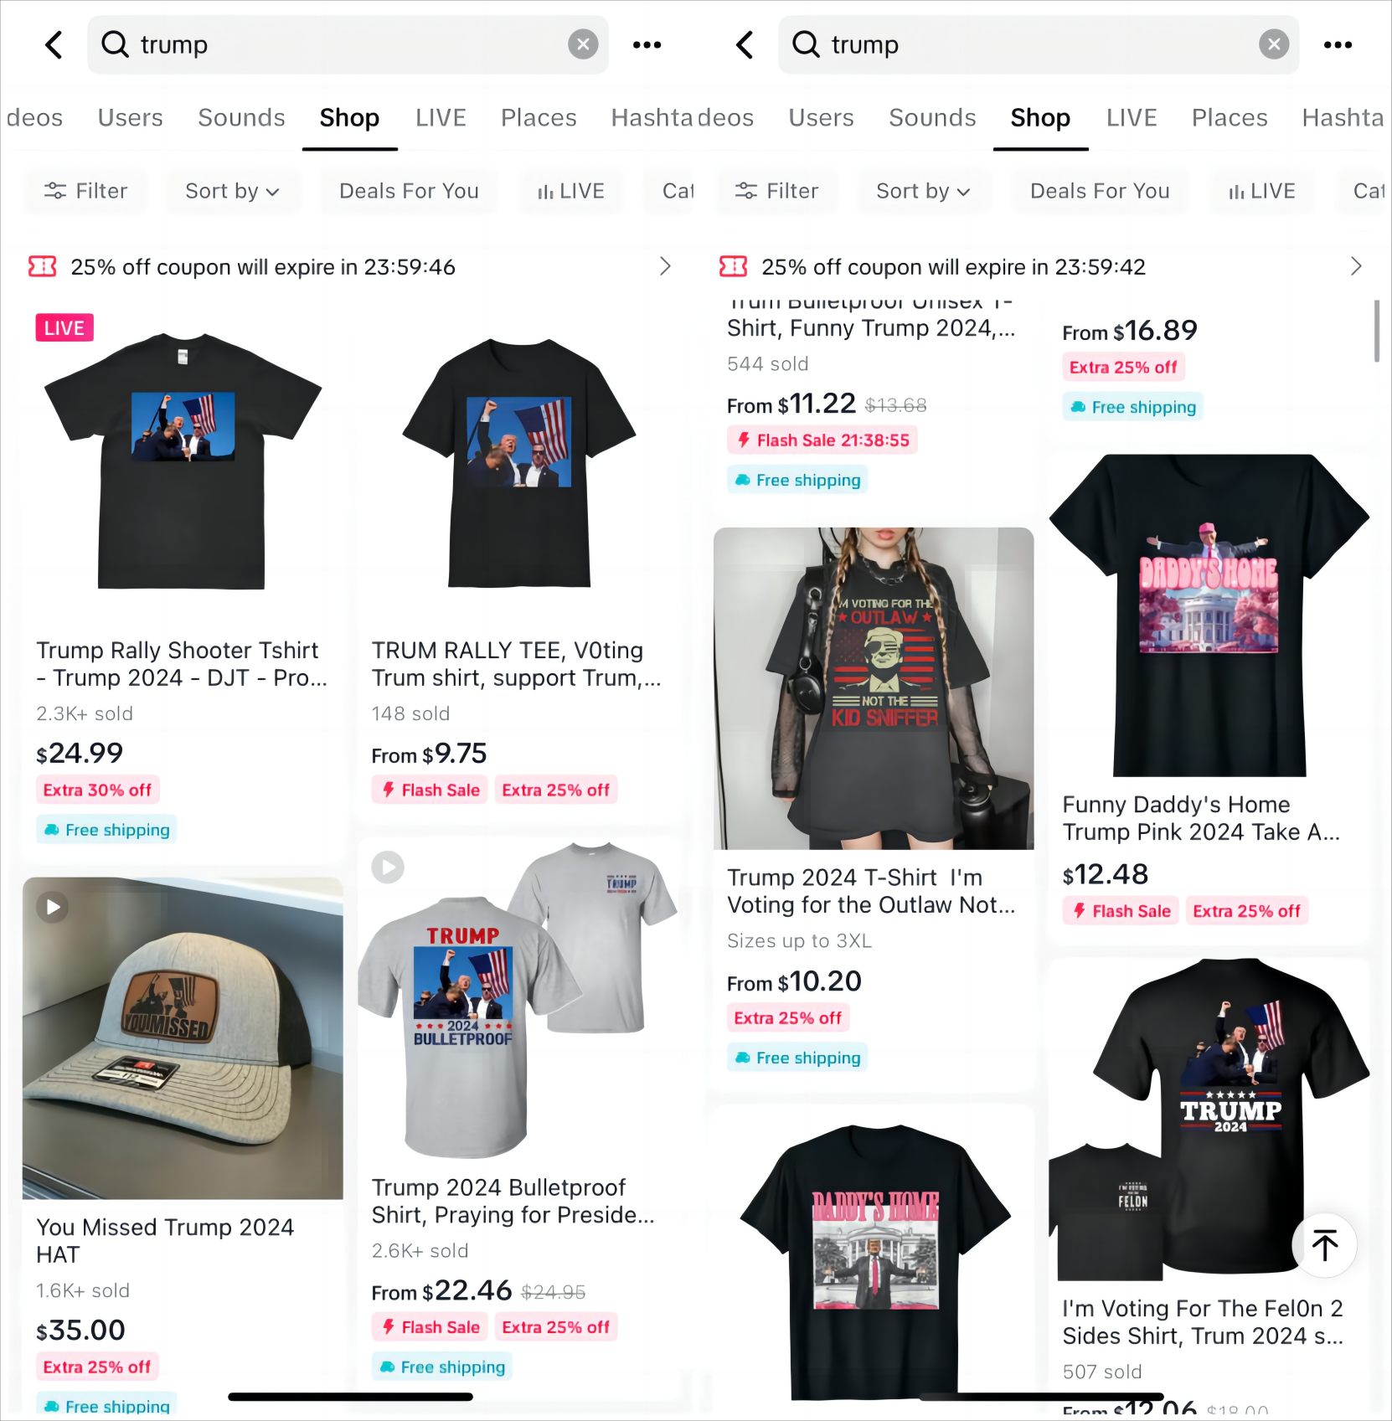Viewport: 1392px width, 1421px height.
Task: Play the Bulletproof shirt video preview
Action: pos(388,868)
